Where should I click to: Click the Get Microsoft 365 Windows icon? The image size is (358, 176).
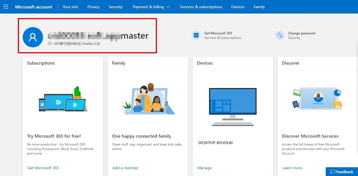(196, 35)
